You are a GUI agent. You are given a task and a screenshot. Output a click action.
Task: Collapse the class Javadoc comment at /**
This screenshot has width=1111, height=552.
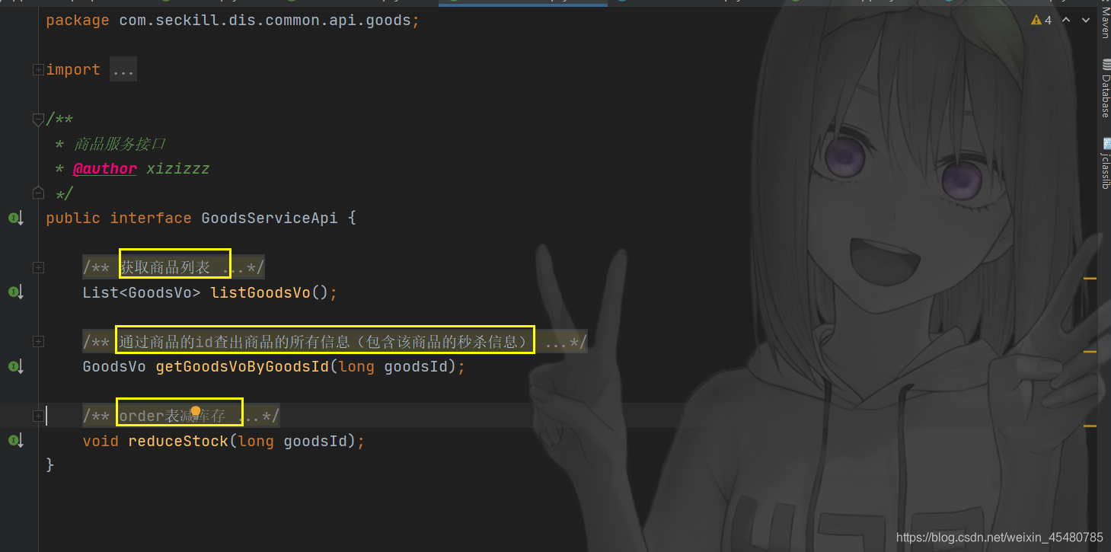(x=38, y=120)
